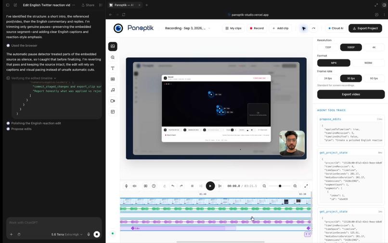
Task: Share the chat conversation
Action: 88,5
